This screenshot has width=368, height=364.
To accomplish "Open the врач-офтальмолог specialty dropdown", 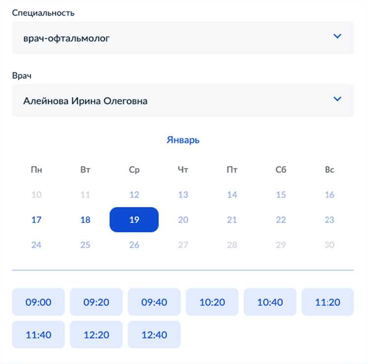I will tap(183, 38).
